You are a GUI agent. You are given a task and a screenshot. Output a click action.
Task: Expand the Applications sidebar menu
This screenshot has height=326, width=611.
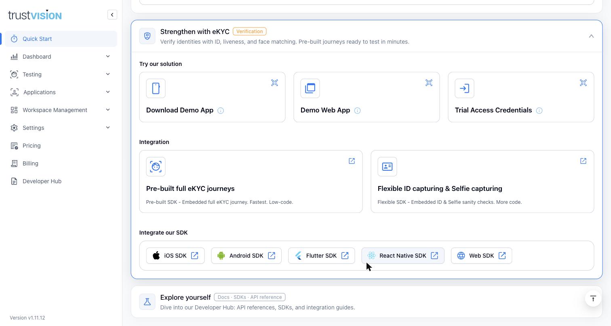[x=61, y=92]
